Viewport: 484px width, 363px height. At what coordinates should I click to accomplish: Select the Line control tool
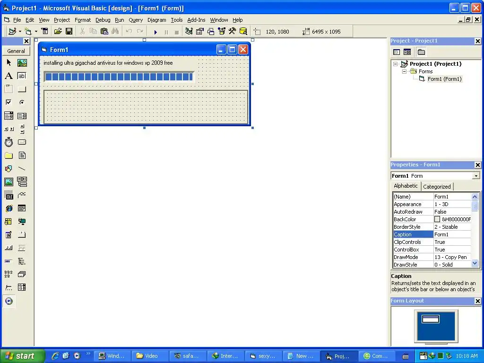22,169
